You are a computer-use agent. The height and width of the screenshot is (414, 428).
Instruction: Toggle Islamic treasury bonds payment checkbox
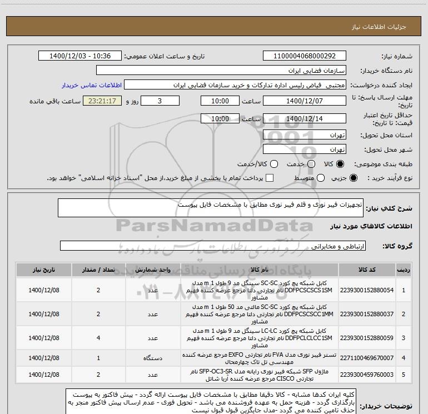(x=270, y=178)
